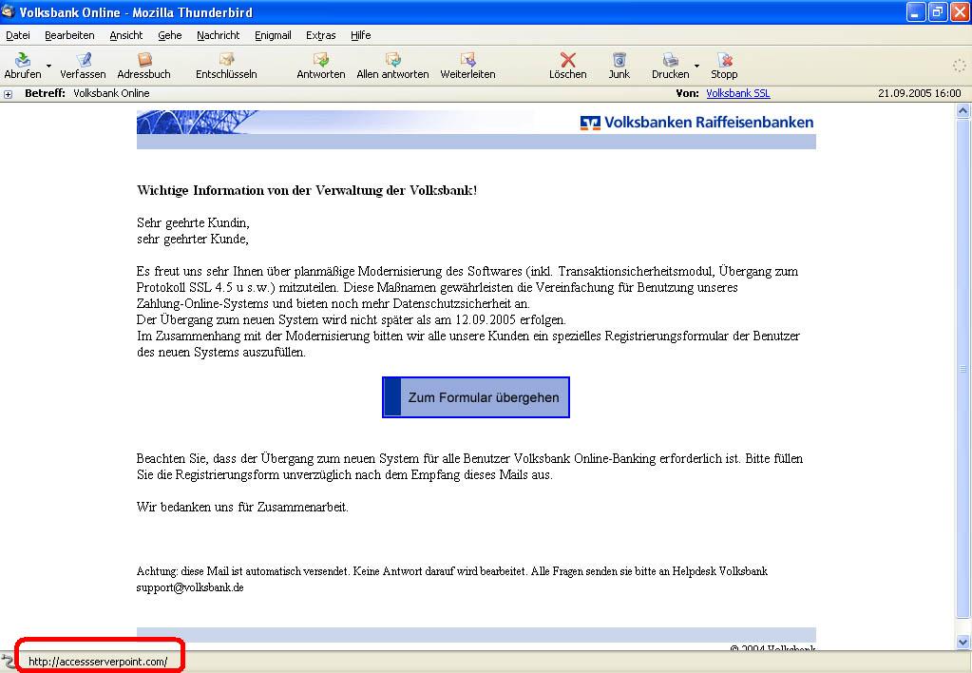972x673 pixels.
Task: Open the Datei menu
Action: click(18, 35)
